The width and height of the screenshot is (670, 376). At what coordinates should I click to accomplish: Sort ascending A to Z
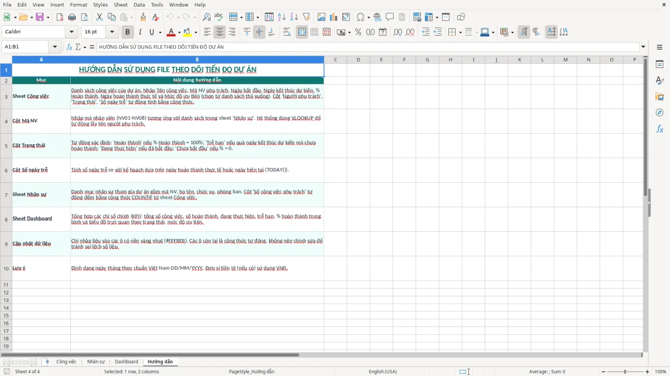tap(282, 17)
